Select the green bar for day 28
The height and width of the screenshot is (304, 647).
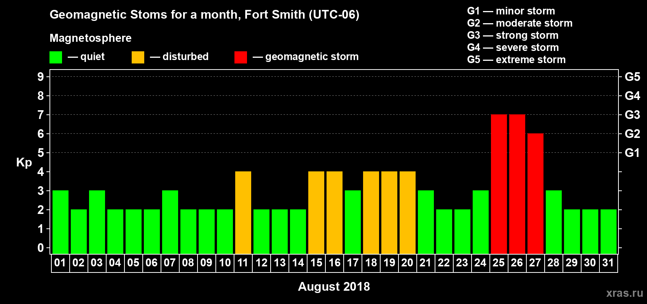click(x=554, y=222)
